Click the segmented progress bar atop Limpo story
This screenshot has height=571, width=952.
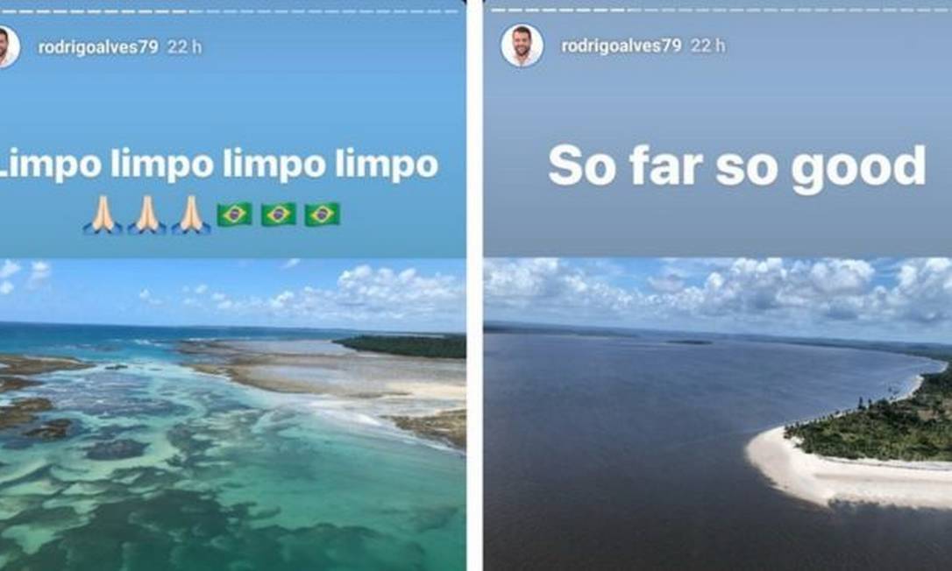click(230, 11)
